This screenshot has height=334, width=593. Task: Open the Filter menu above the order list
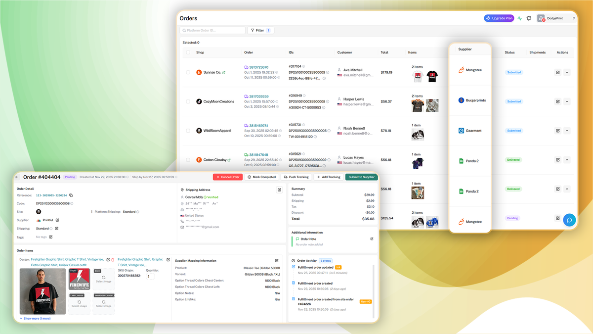260,30
